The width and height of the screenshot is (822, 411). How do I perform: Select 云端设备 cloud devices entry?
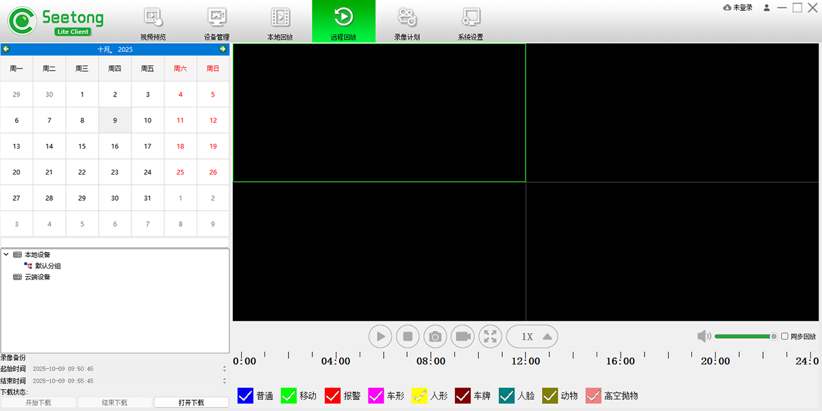click(x=37, y=277)
